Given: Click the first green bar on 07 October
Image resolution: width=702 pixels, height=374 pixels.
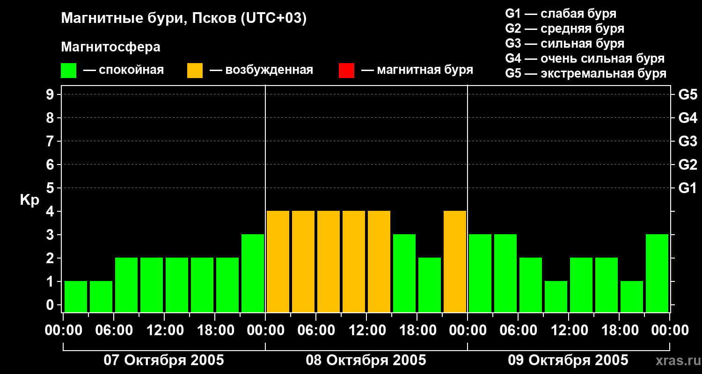Looking at the screenshot, I should 76,296.
